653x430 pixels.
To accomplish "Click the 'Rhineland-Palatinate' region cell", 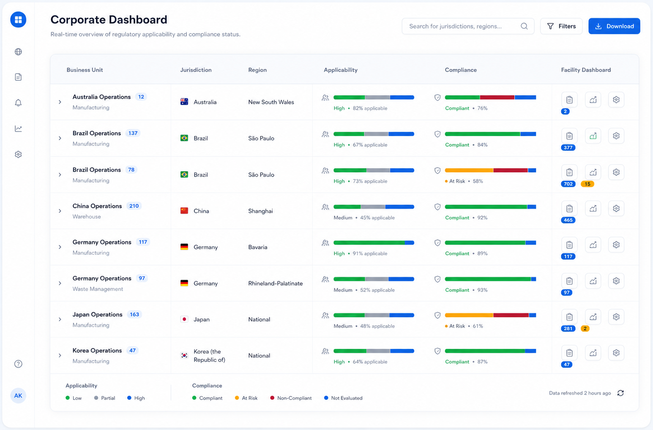I will 276,283.
